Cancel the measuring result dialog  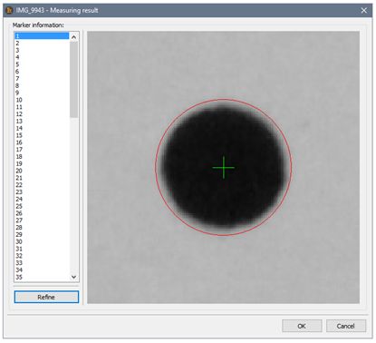346,326
